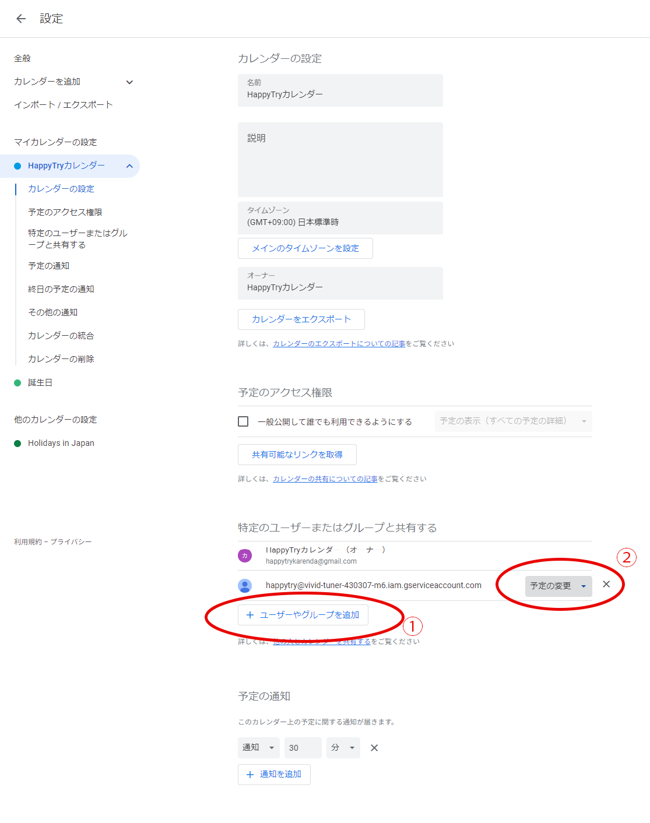Click the service account avatar icon
The image size is (650, 823).
(245, 586)
